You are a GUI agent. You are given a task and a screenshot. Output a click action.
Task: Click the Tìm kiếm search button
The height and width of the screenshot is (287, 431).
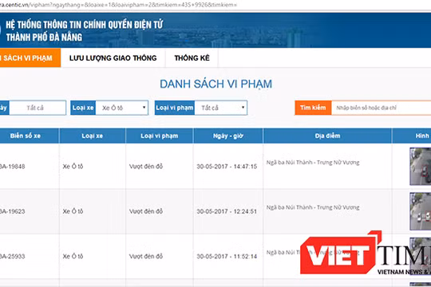(313, 108)
